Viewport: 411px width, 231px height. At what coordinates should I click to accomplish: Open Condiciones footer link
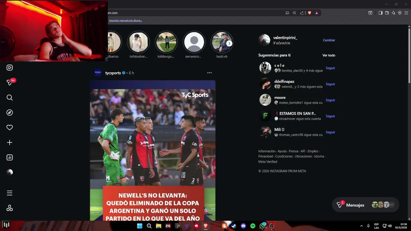(x=284, y=156)
